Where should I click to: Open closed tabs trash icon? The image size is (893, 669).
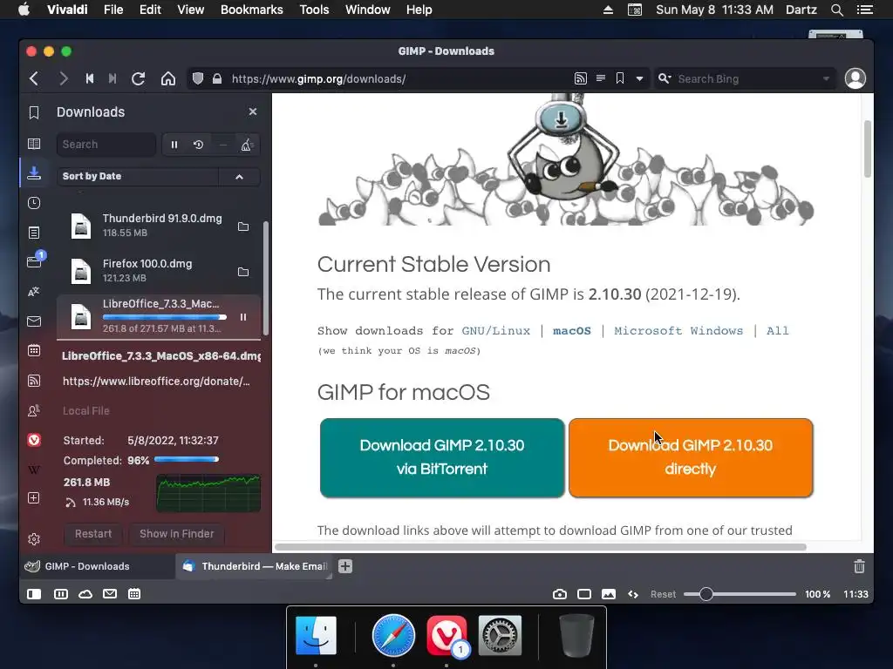(859, 566)
